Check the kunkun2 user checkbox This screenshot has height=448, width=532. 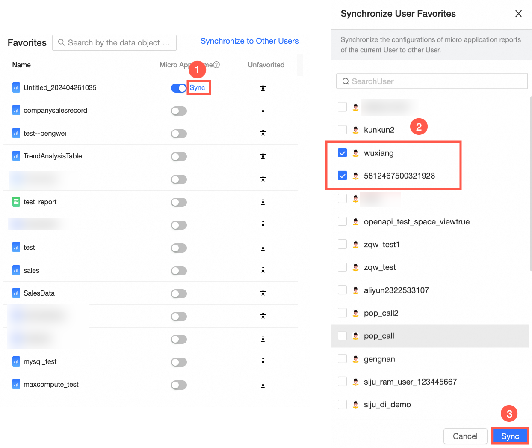342,130
